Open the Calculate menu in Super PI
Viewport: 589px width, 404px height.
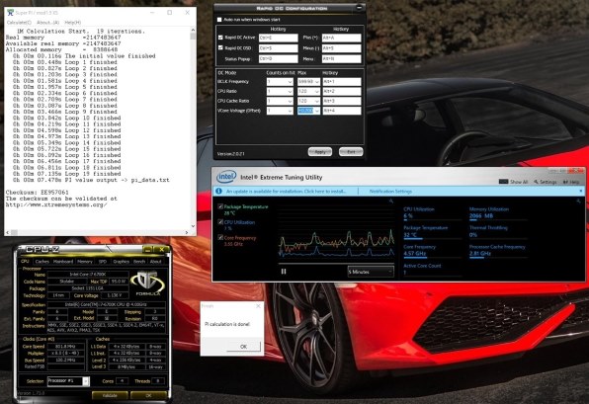[x=19, y=23]
